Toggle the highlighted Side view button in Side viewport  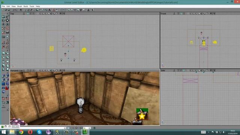[x=184, y=70]
